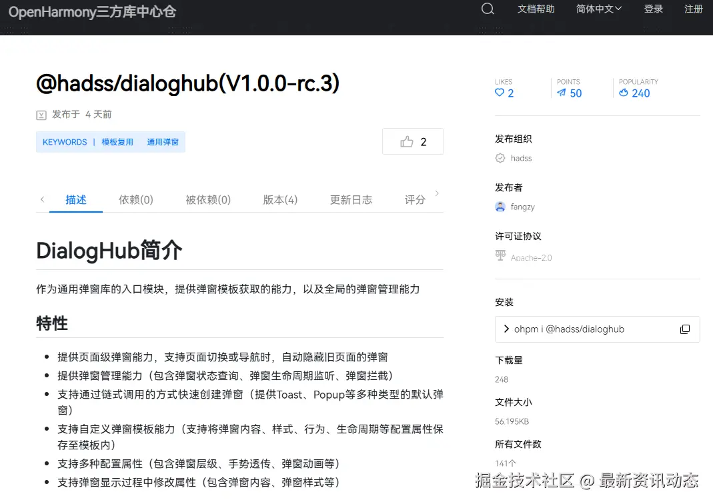This screenshot has width=713, height=504.
Task: Open the 版本(4) tab
Action: point(280,199)
